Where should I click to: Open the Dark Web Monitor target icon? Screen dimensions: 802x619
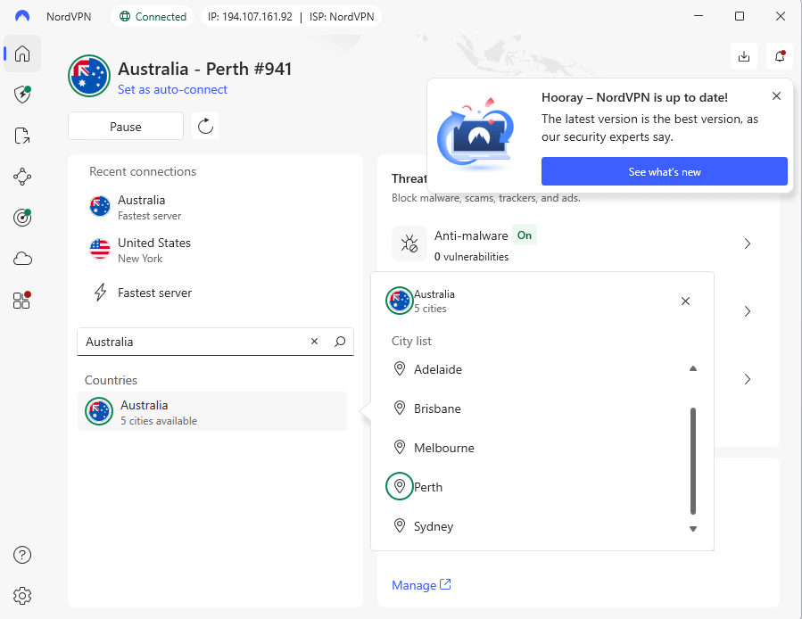click(x=21, y=217)
